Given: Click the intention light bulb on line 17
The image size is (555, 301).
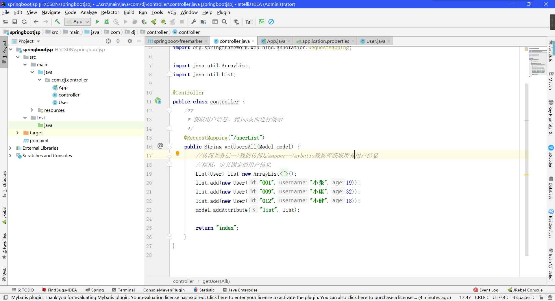Looking at the screenshot, I should [x=177, y=154].
